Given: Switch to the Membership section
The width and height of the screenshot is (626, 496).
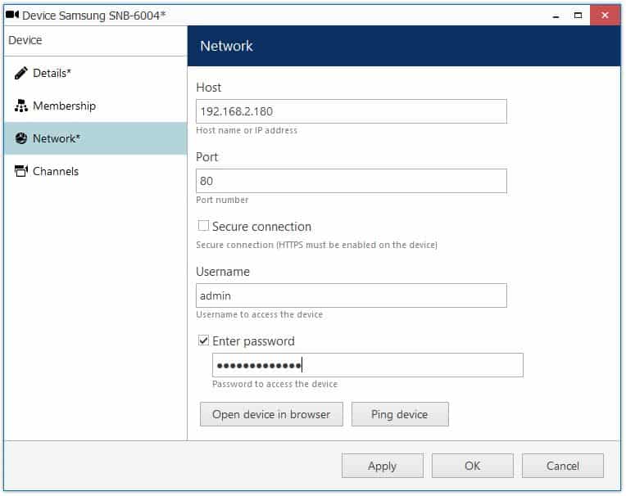Looking at the screenshot, I should coord(64,106).
